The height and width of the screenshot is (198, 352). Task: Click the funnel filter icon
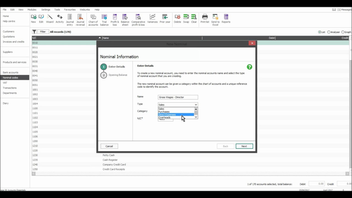pyautogui.click(x=34, y=32)
